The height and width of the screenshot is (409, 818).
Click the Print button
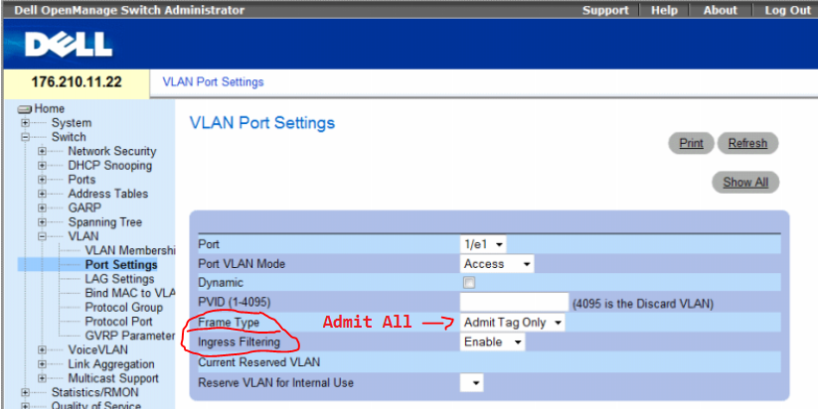point(691,143)
